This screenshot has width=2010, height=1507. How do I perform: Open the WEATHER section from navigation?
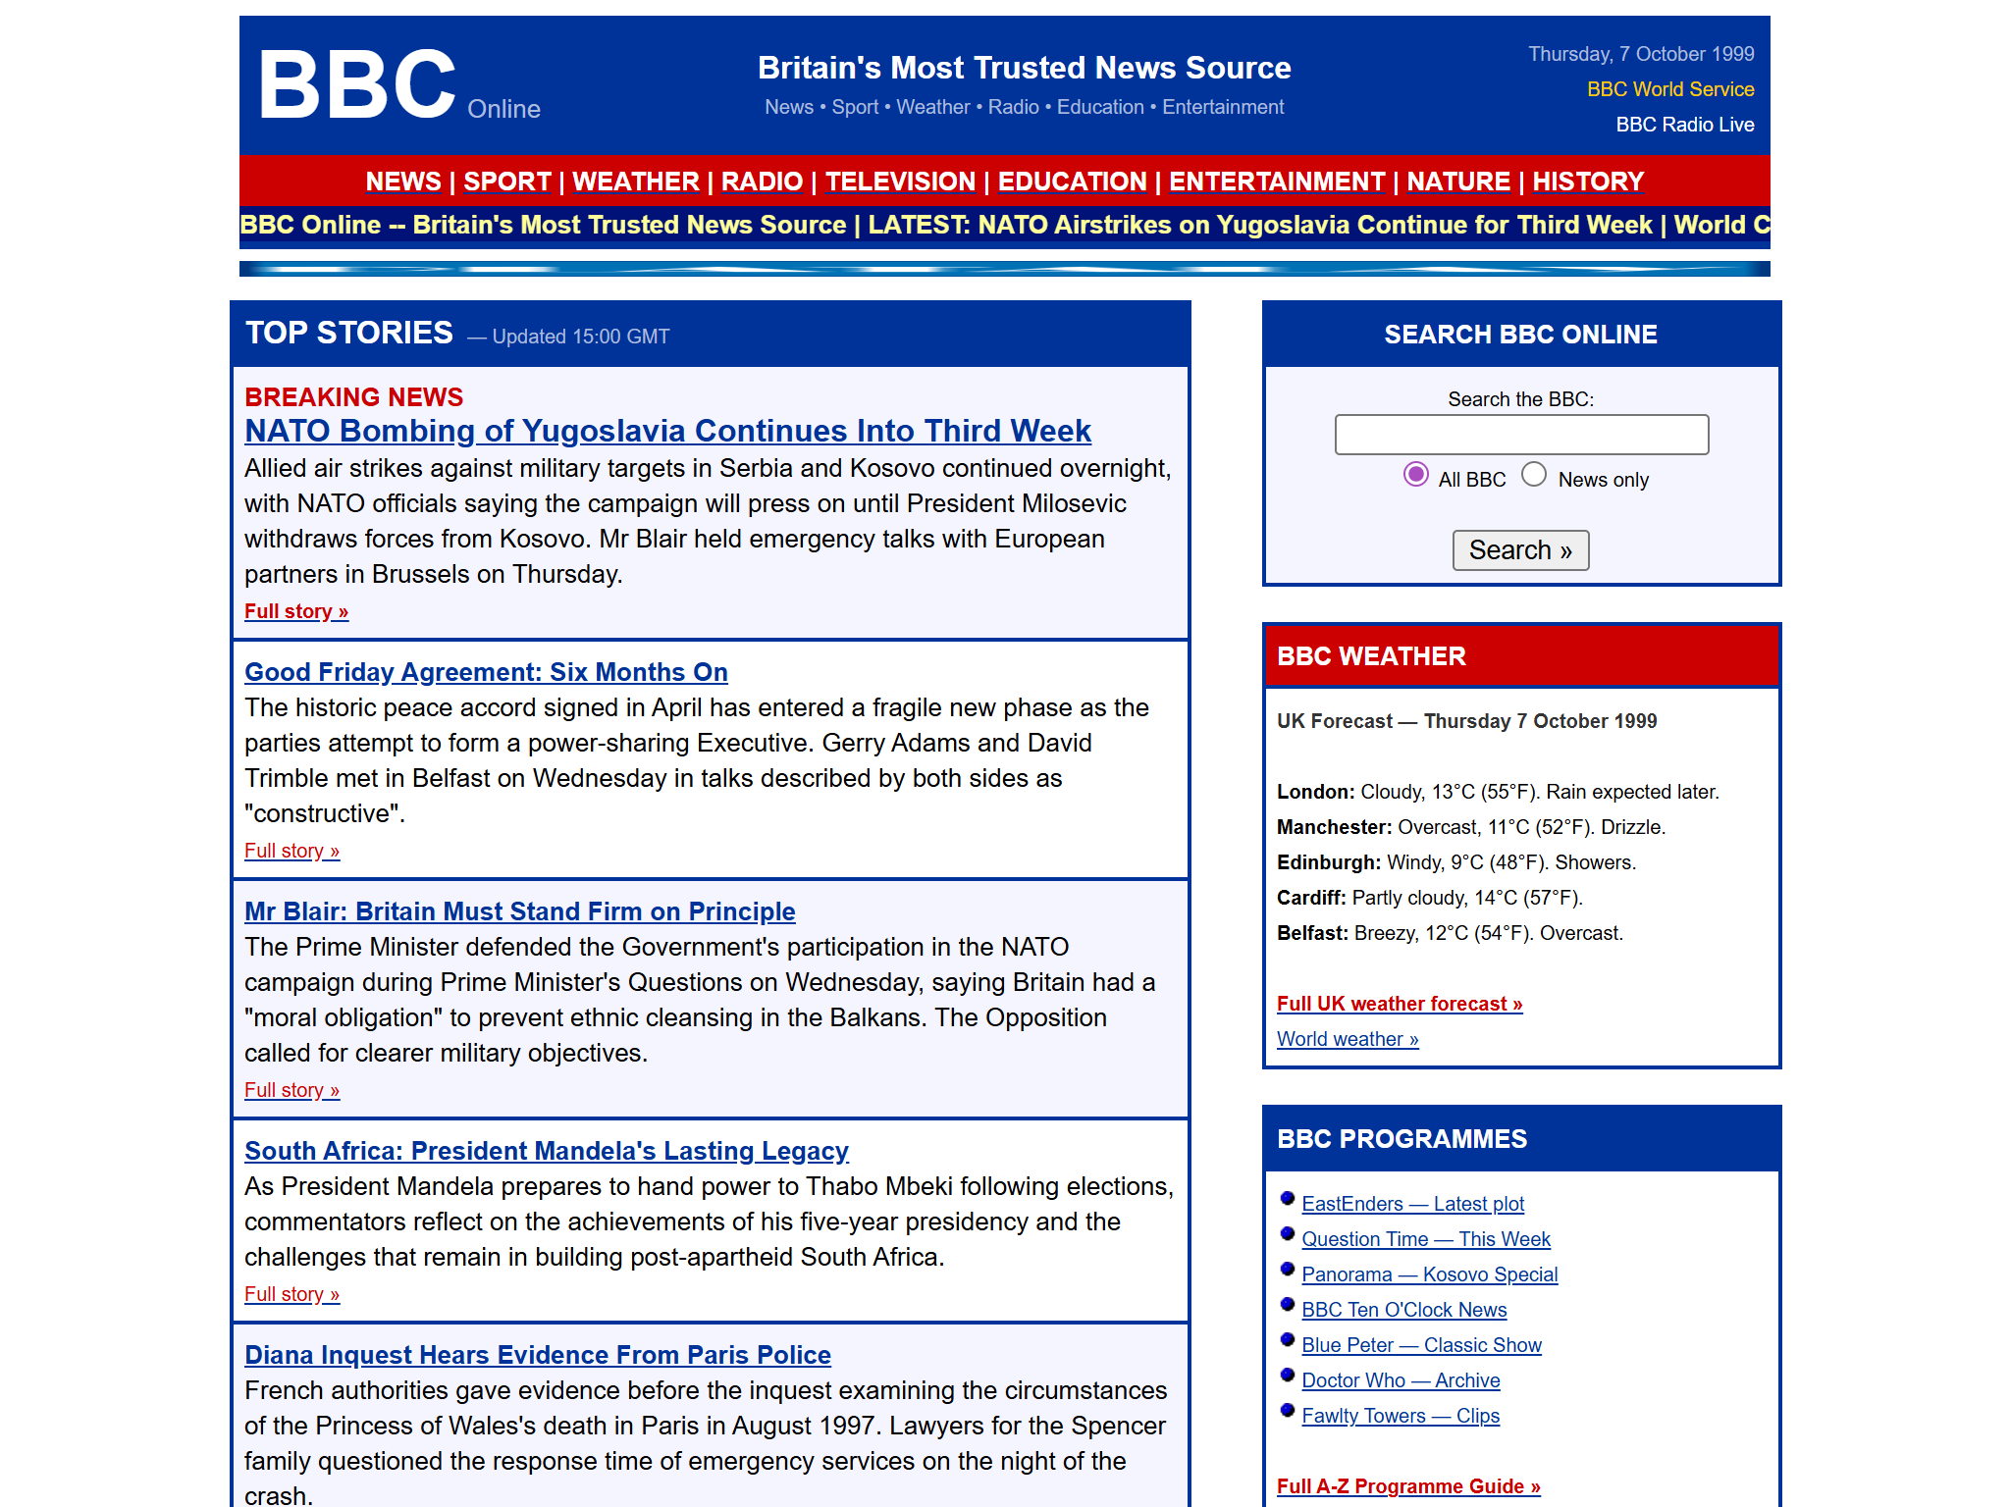pyautogui.click(x=637, y=182)
